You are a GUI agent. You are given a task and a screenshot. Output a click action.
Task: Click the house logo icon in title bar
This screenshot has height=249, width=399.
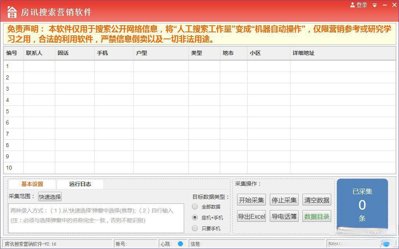[12, 12]
